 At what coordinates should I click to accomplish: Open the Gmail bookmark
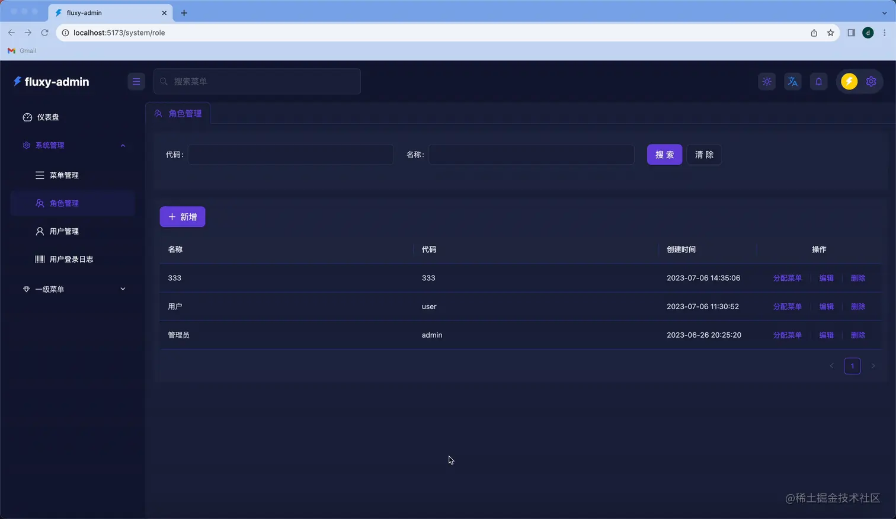click(22, 51)
